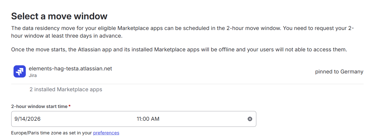
Task: Open the preferences link
Action: click(106, 133)
